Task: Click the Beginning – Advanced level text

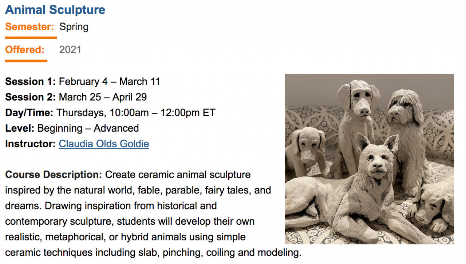Action: [88, 128]
